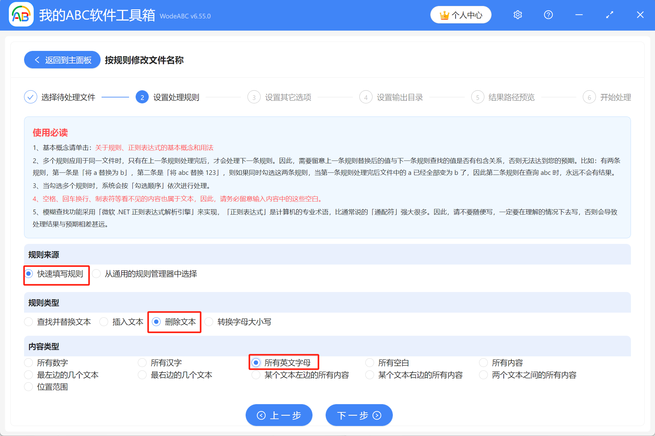Select 所有数字 content type
The height and width of the screenshot is (436, 655).
28,362
